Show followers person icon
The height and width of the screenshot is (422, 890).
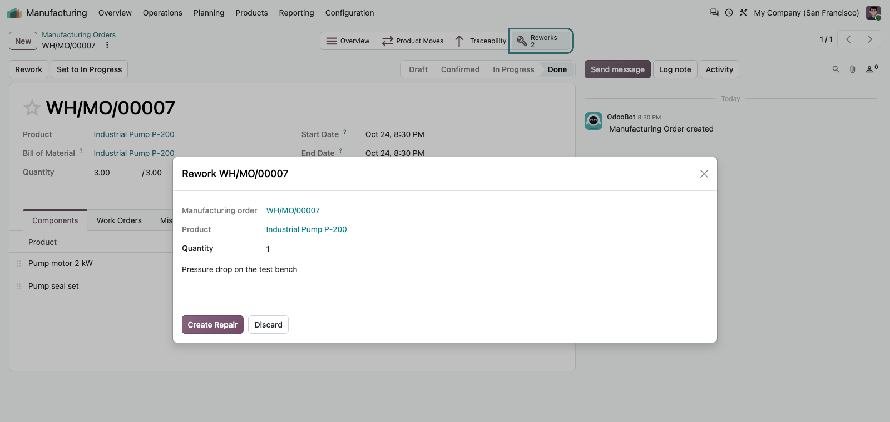tap(872, 69)
